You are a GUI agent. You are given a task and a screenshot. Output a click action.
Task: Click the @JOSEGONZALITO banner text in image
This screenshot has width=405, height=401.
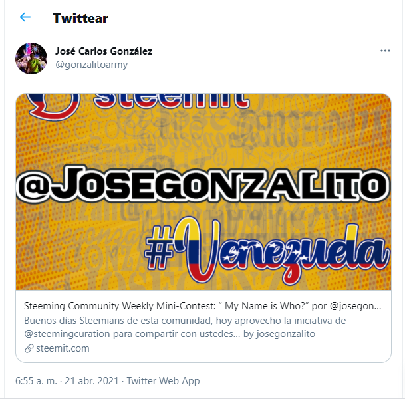tap(203, 184)
